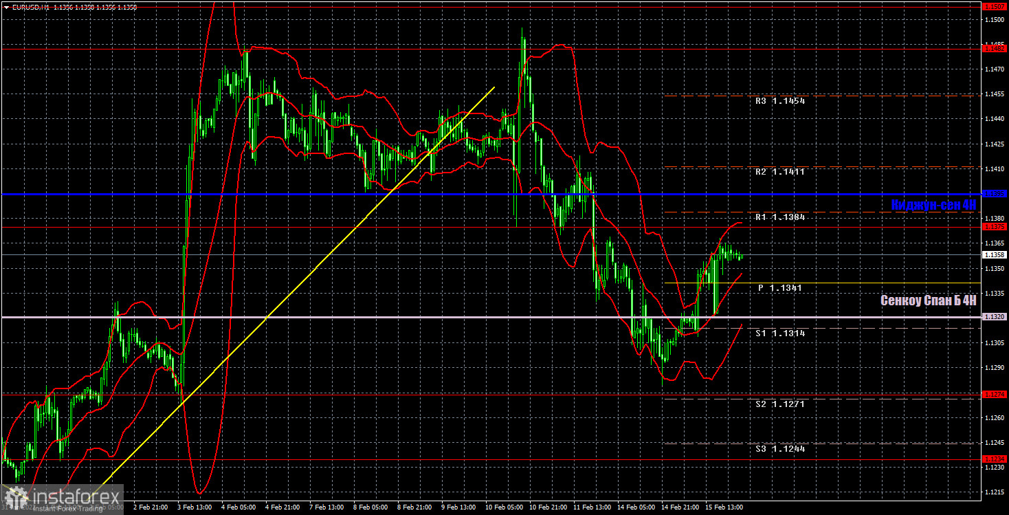Click the 1.1455 value on price scale

click(x=994, y=94)
